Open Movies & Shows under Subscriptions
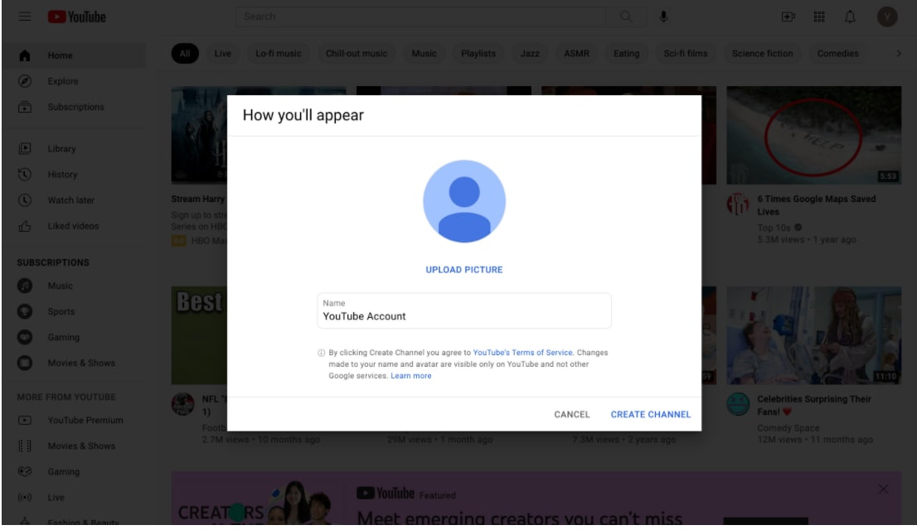Screen dimensions: 917x530 [76, 363]
